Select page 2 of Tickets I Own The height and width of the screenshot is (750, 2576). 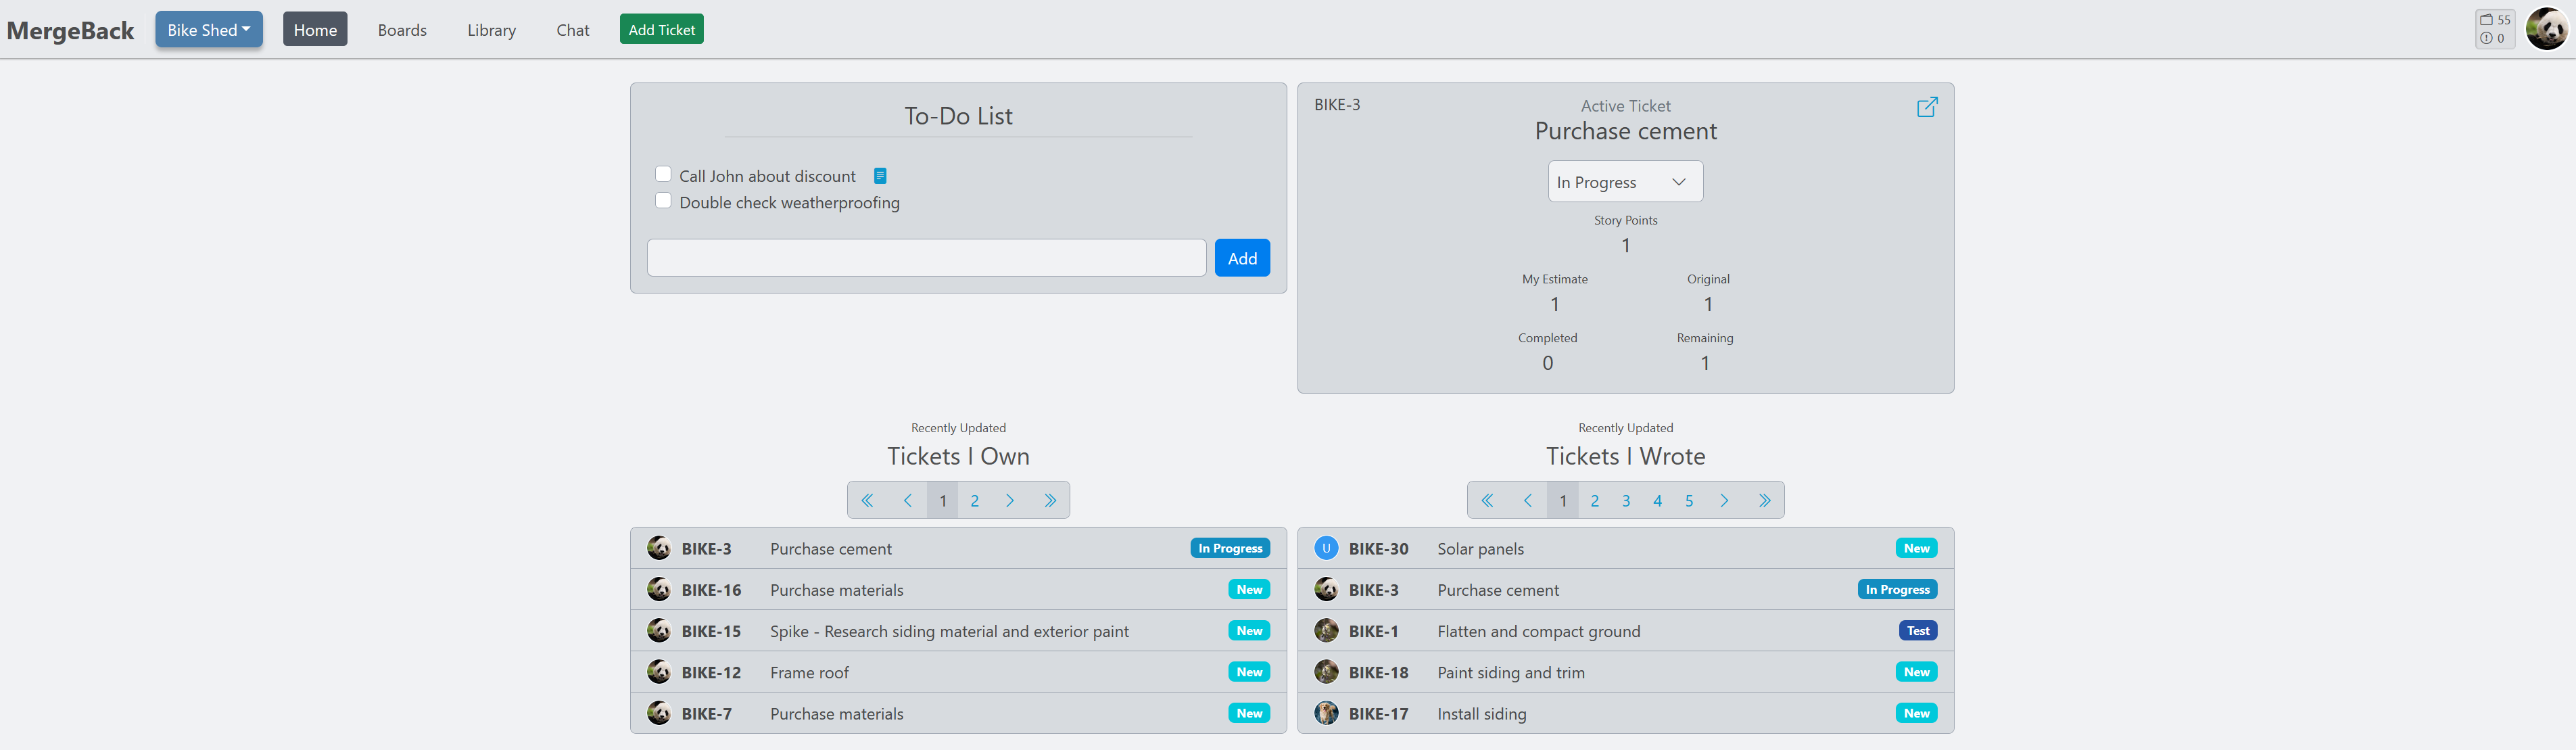tap(974, 501)
